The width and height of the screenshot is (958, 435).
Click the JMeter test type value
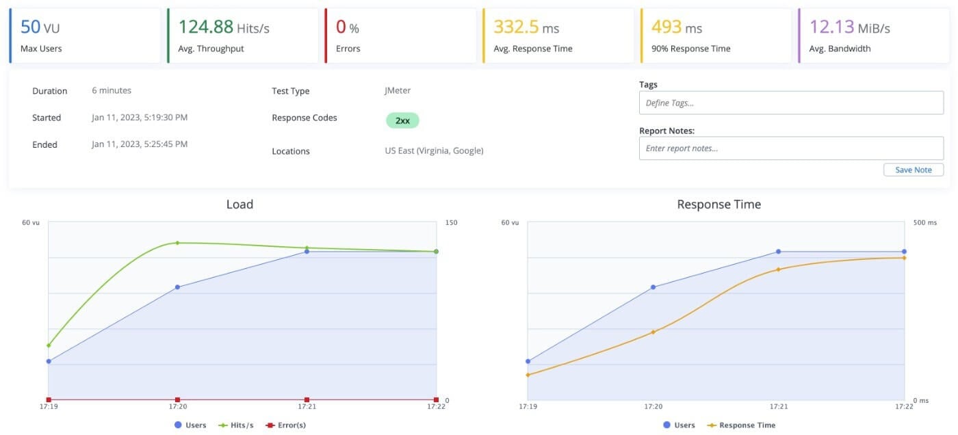coord(398,90)
